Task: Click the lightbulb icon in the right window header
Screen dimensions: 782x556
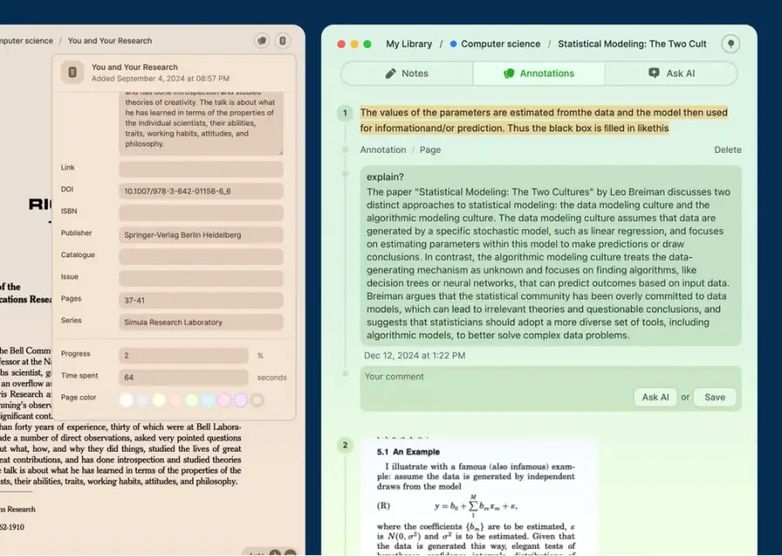Action: tap(731, 44)
